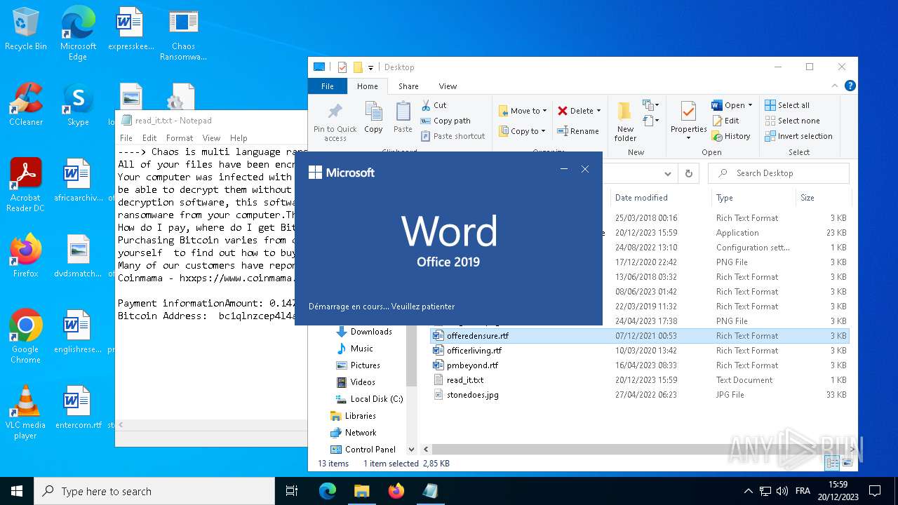This screenshot has width=898, height=505.
Task: Select officerliving.rtf file
Action: (x=639, y=351)
